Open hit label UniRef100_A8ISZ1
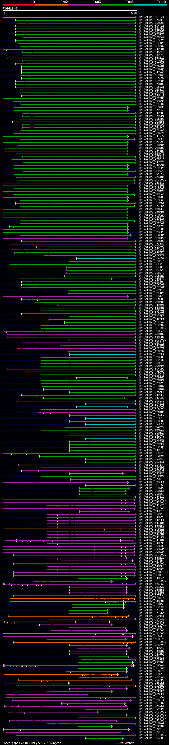Image resolution: width=169 pixels, height=745 pixels. 151,17
